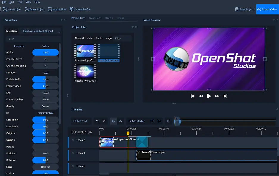
Task: Click the Export Video button
Action: 267,9
